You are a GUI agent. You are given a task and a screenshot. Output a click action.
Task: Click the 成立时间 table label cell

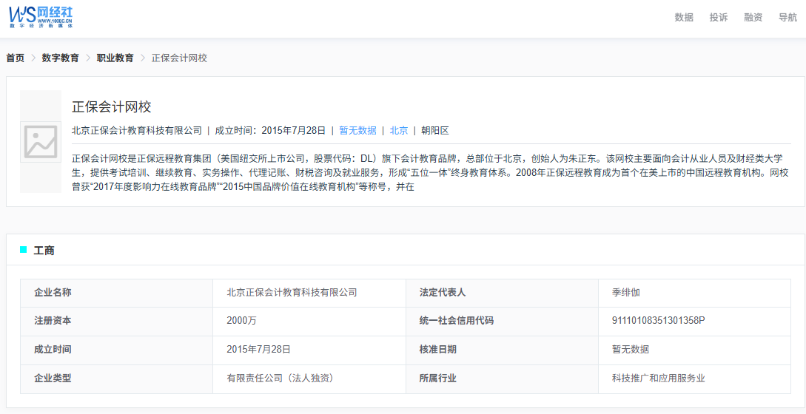[117, 350]
